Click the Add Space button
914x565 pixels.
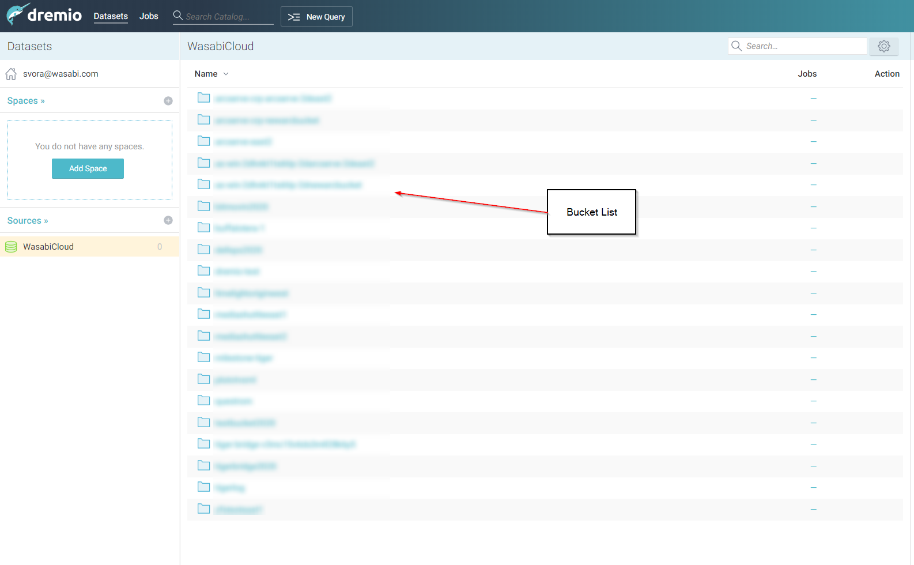pos(88,168)
